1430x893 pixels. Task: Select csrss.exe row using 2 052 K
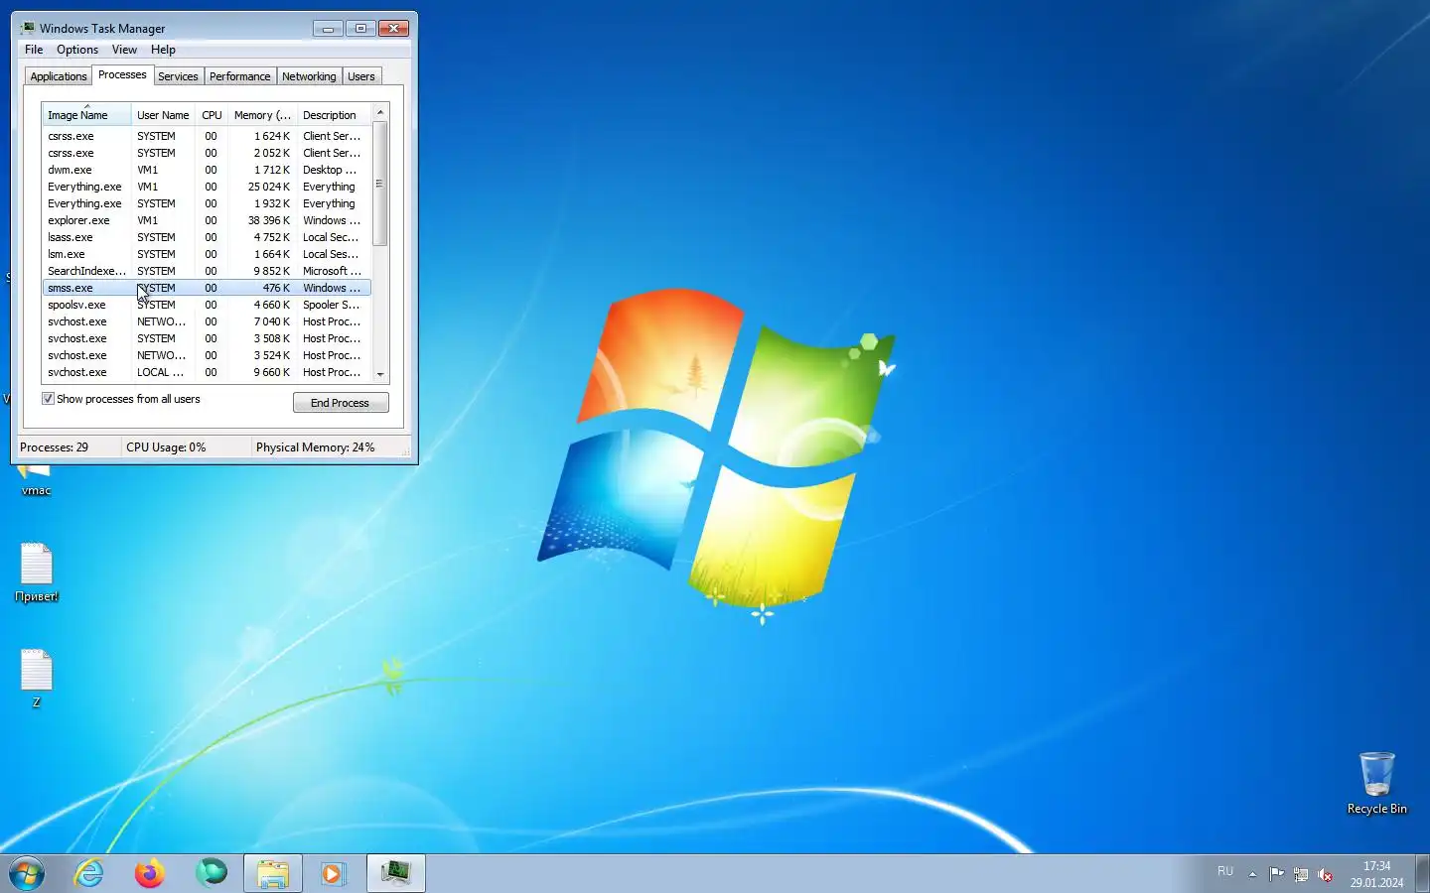207,153
